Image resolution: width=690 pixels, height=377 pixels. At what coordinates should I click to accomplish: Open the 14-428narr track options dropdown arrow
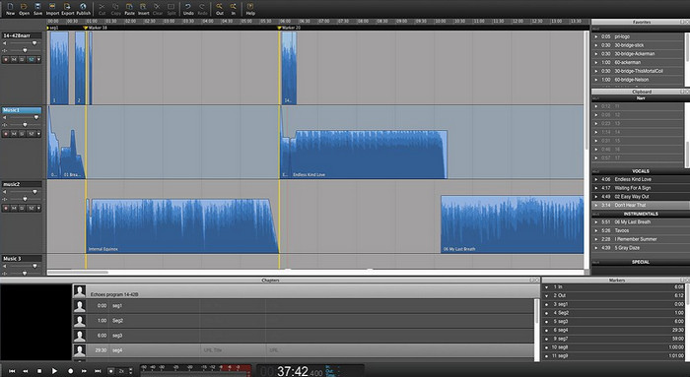coord(38,59)
